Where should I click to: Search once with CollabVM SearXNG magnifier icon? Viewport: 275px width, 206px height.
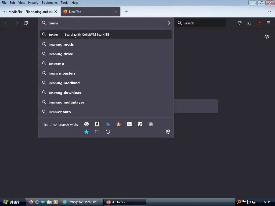pyautogui.click(x=151, y=124)
